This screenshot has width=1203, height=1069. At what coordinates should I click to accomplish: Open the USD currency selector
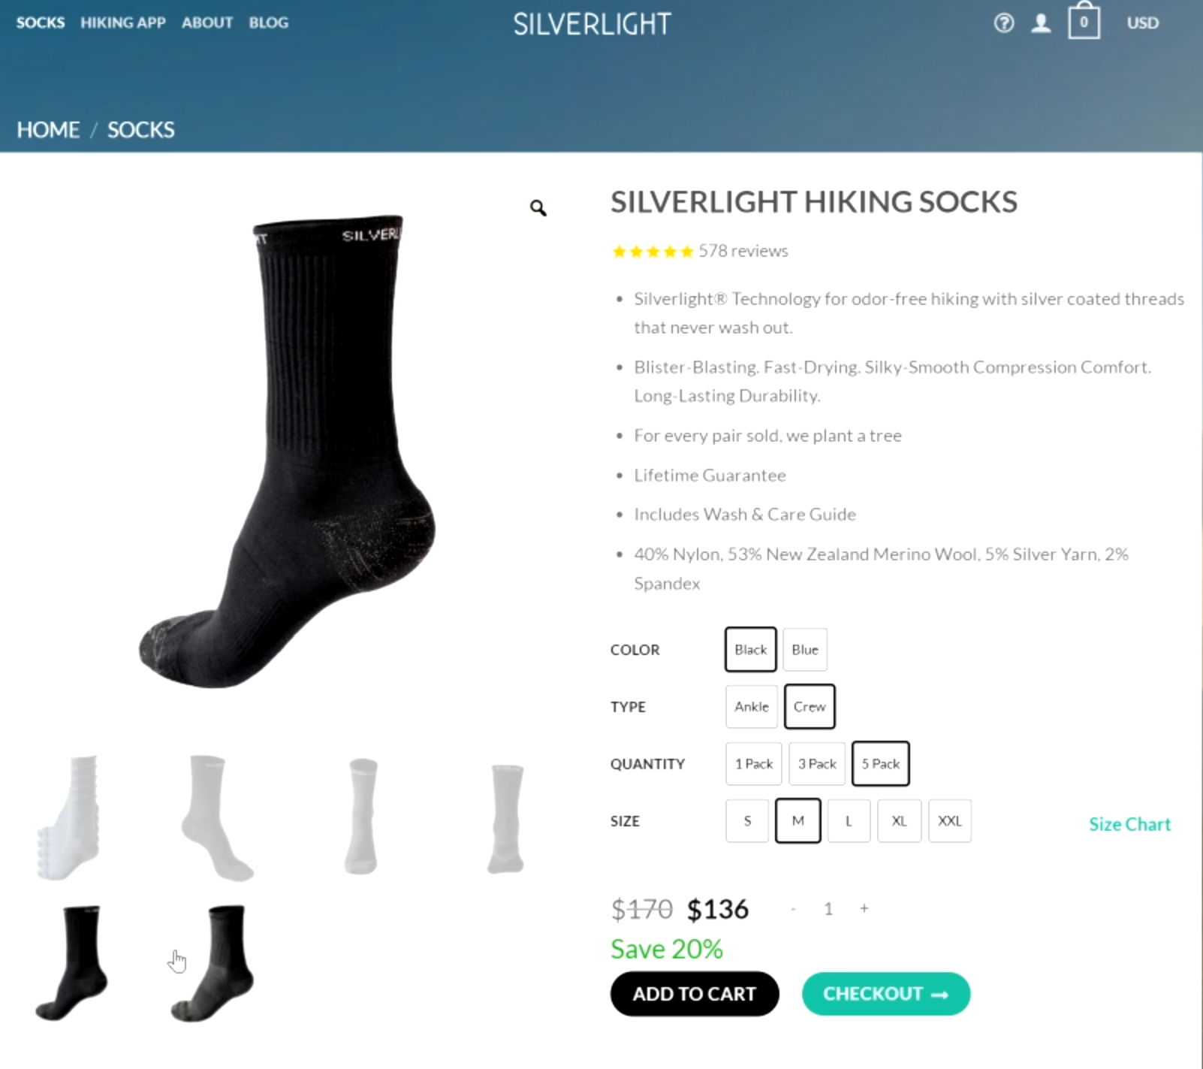click(1142, 23)
